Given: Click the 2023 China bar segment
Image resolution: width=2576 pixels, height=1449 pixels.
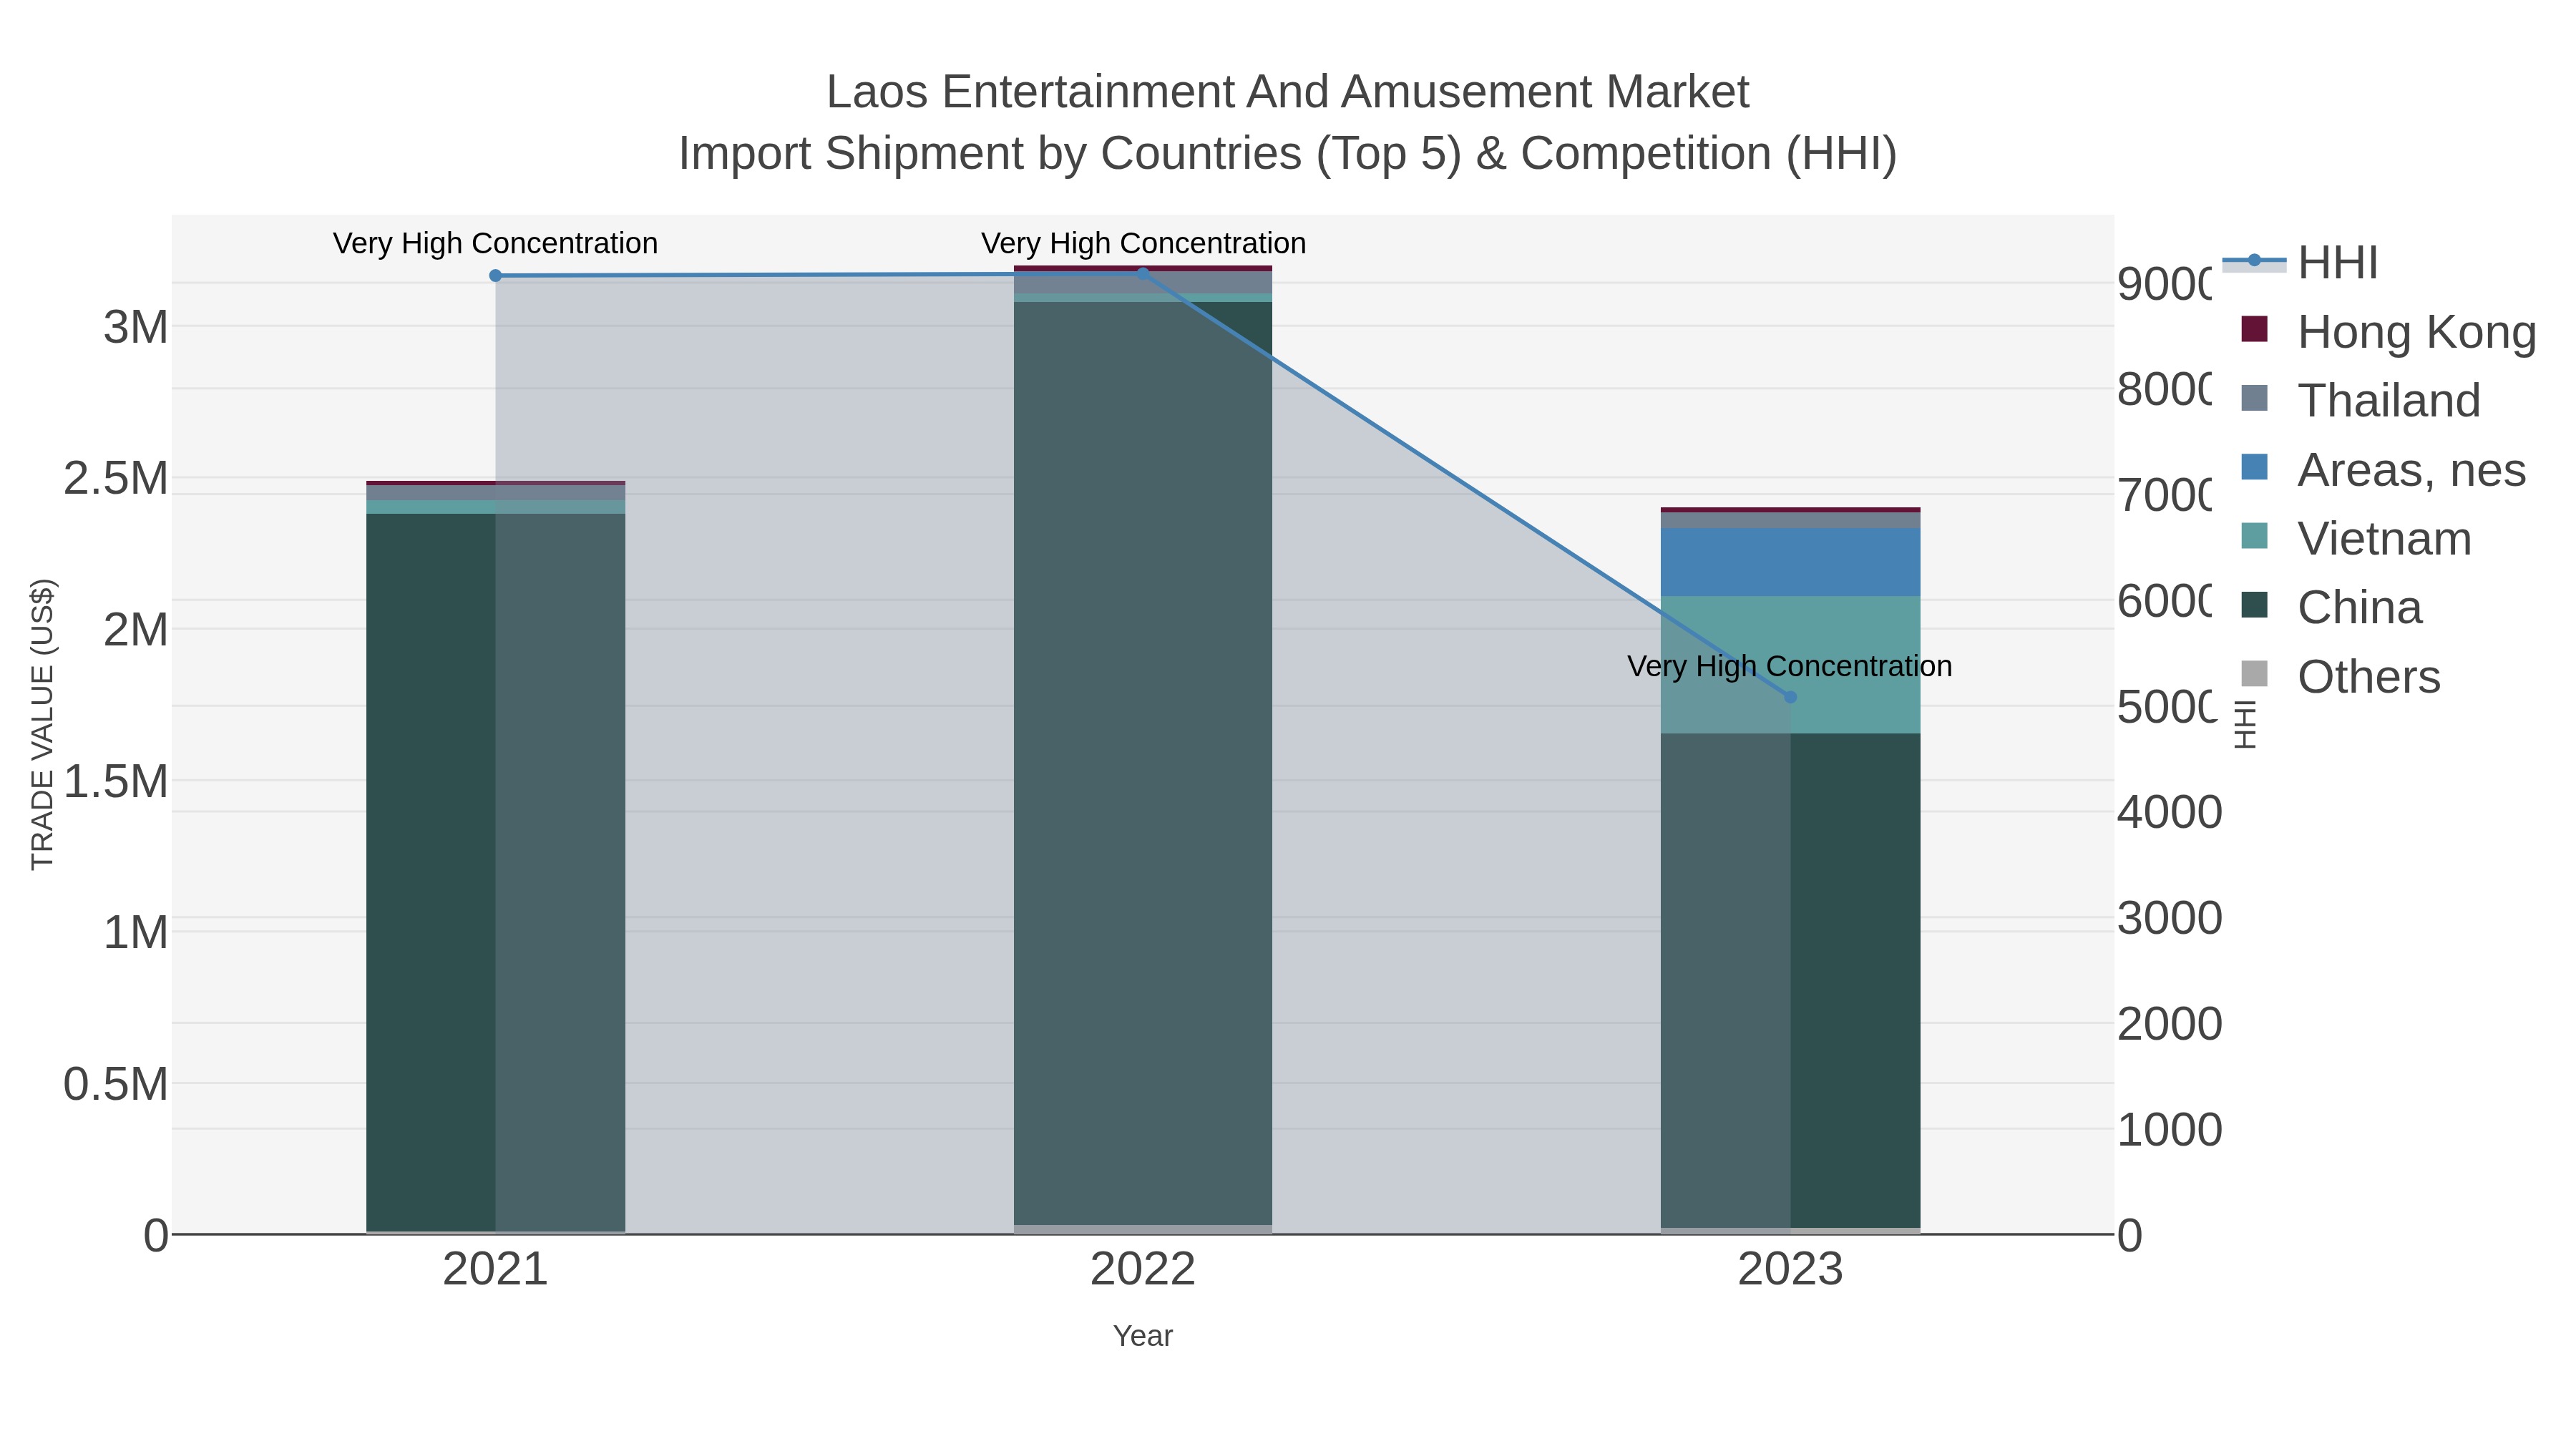Looking at the screenshot, I should click(1790, 981).
